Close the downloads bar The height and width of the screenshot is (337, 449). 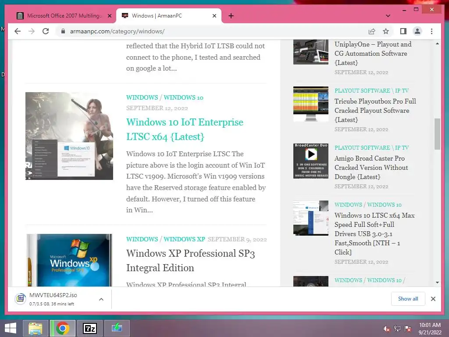click(433, 299)
